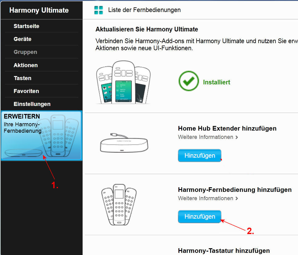298x255 pixels.
Task: Go to Startseite in the sidebar
Action: coord(27,26)
